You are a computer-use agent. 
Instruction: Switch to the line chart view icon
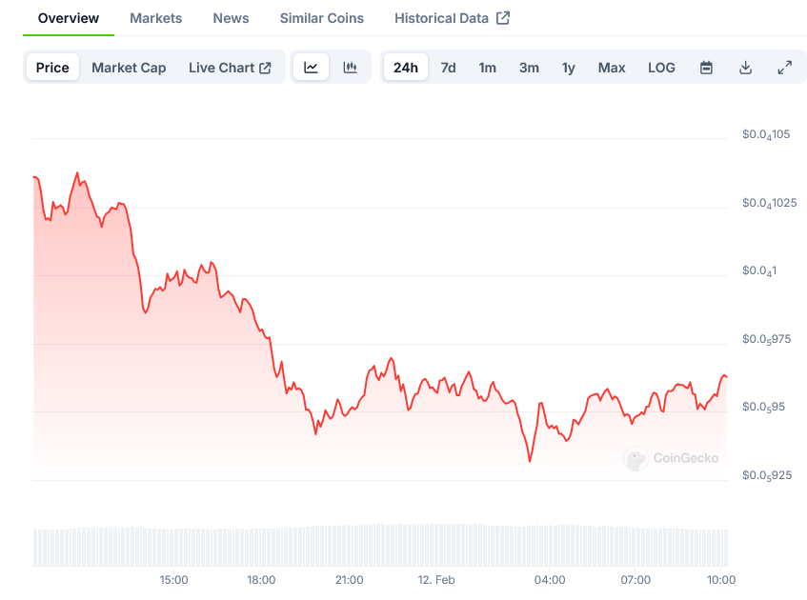coord(311,68)
